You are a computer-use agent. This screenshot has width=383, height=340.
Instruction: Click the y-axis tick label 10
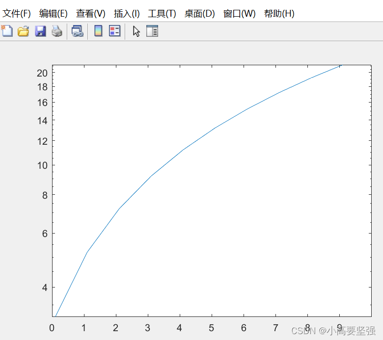[42, 165]
